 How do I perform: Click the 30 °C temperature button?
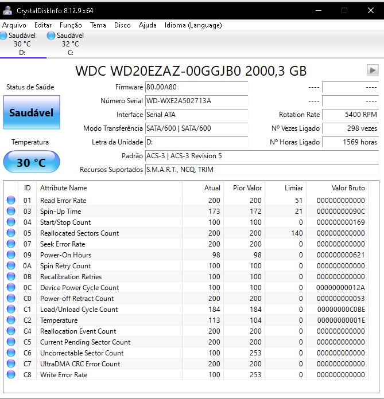(x=32, y=162)
